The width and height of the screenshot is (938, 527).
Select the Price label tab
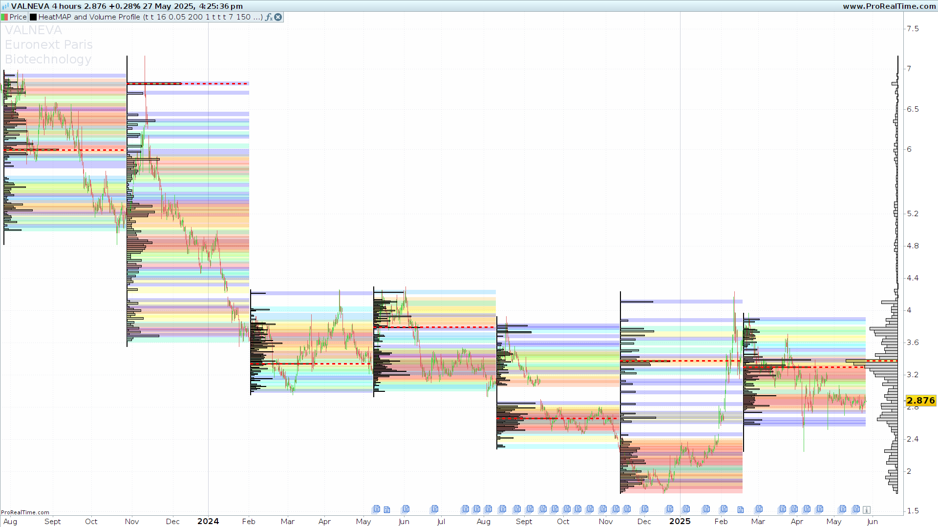click(18, 17)
